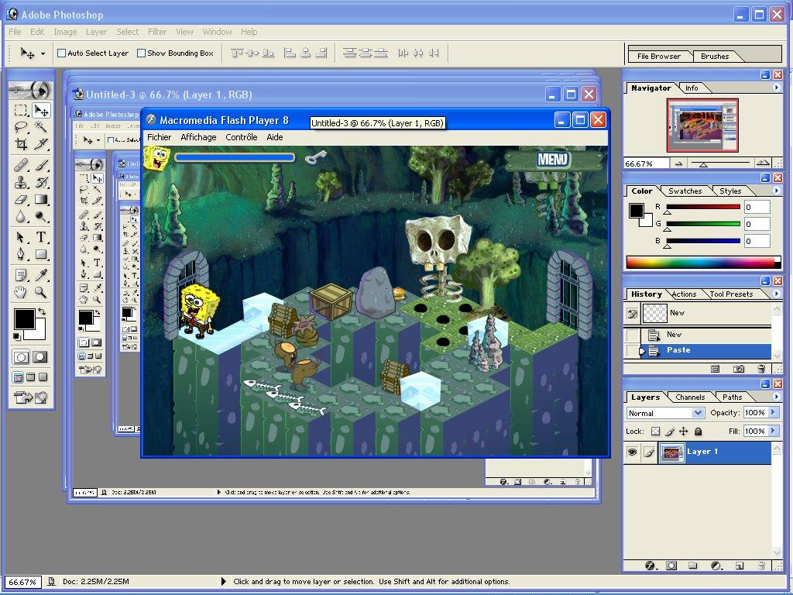This screenshot has width=793, height=595.
Task: Open the foreground color swatch in the main toolbox
Action: click(24, 319)
